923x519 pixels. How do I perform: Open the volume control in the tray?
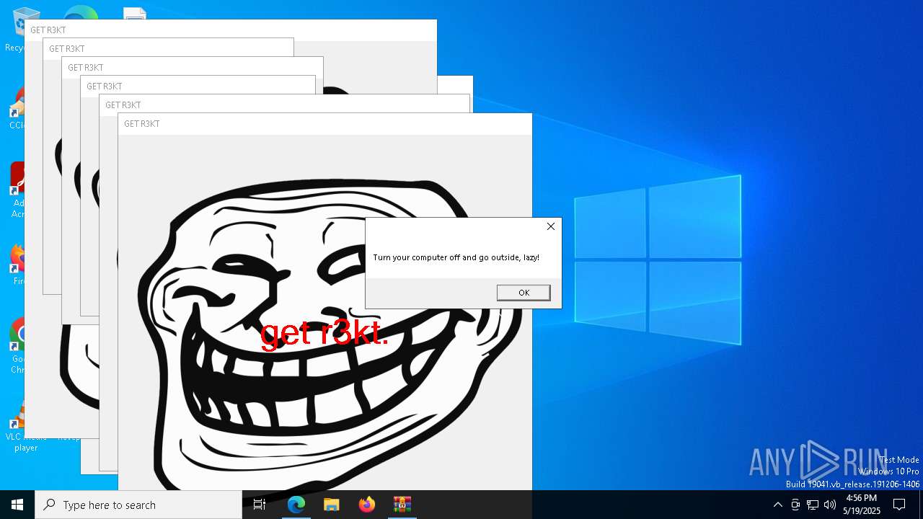click(x=830, y=505)
